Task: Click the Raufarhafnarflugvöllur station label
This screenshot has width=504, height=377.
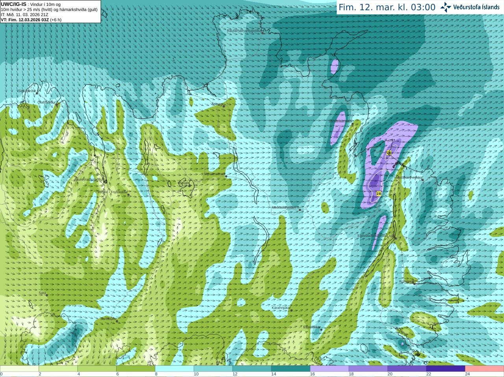Action: (x=244, y=30)
